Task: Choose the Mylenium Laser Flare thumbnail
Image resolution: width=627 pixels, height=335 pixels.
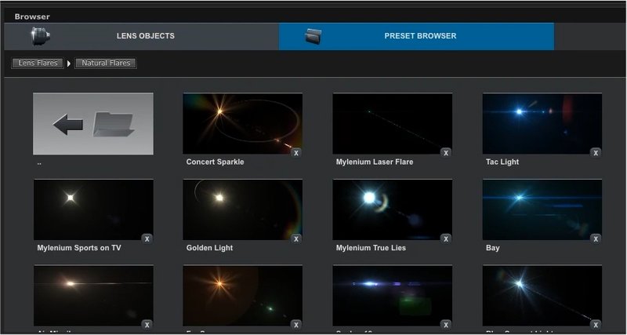Action: pos(393,124)
